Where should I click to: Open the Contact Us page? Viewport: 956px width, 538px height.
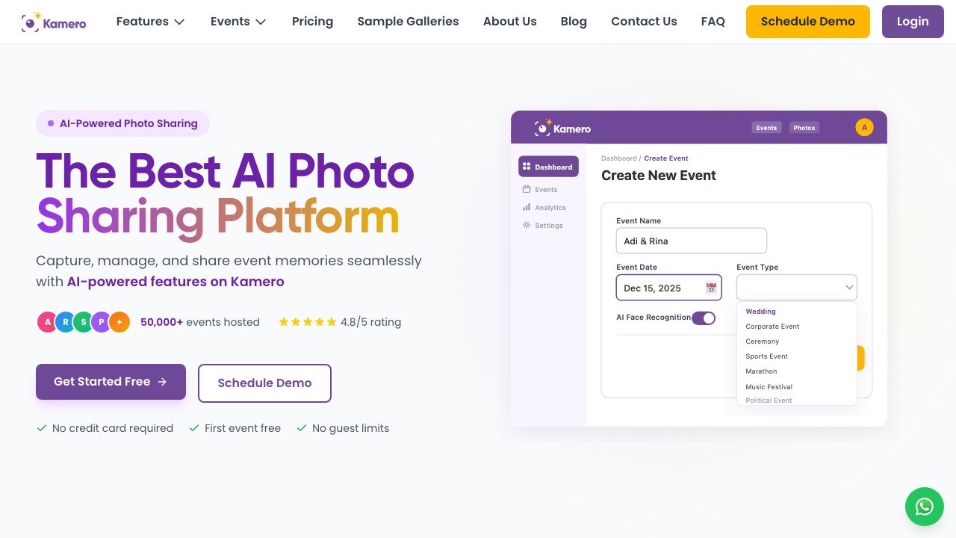(x=644, y=22)
